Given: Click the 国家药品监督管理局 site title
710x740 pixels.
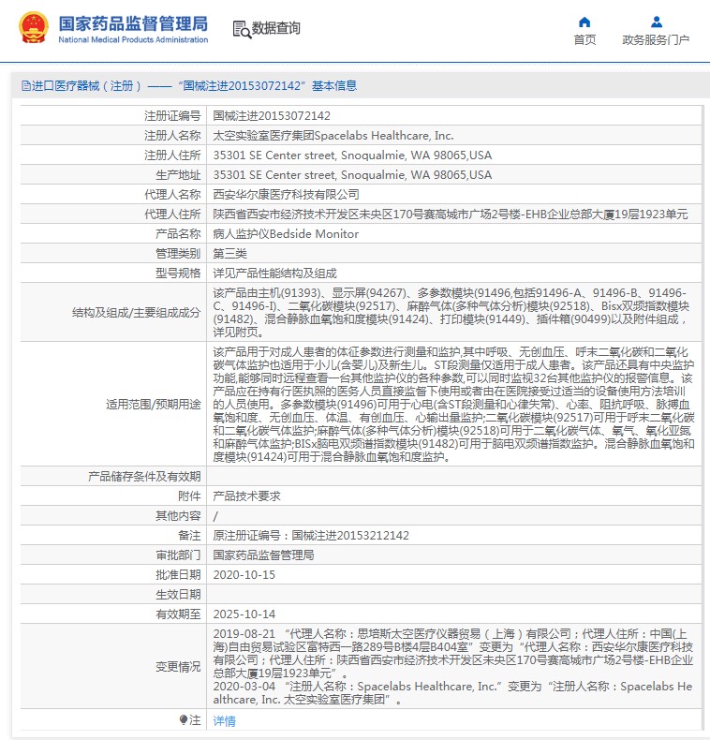Looking at the screenshot, I should point(132,23).
